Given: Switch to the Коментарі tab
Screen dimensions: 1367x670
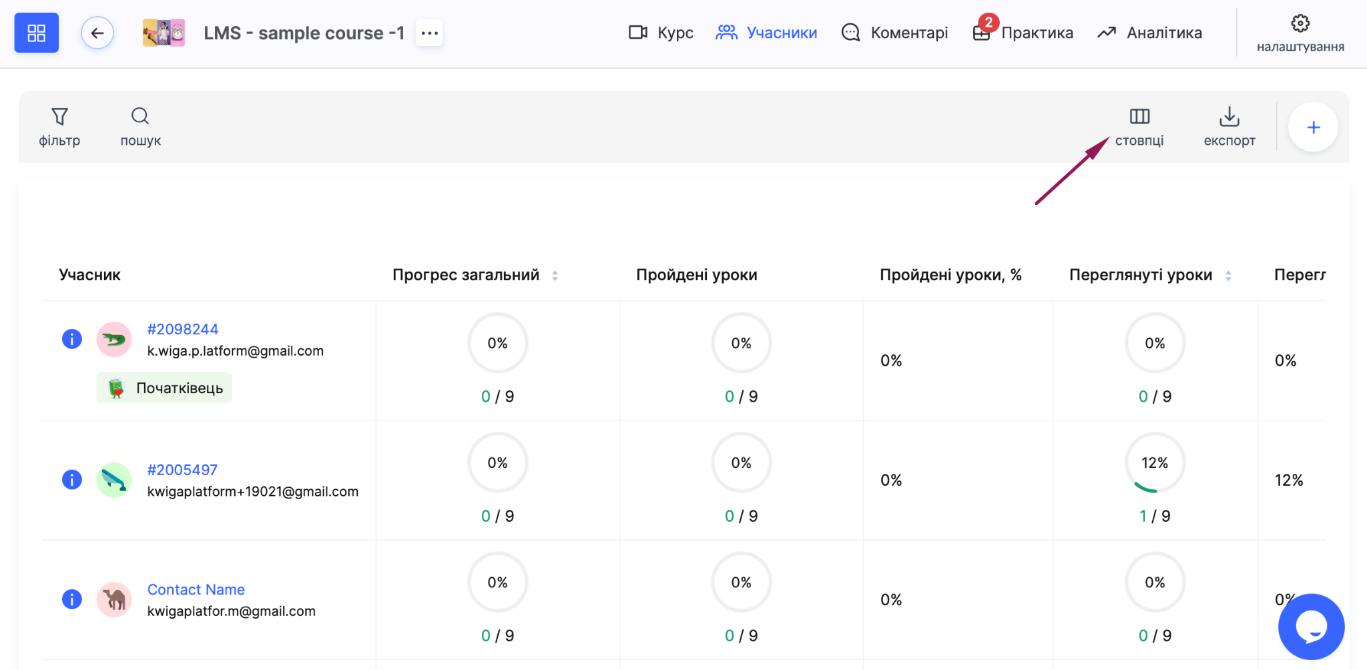Looking at the screenshot, I should [x=895, y=33].
